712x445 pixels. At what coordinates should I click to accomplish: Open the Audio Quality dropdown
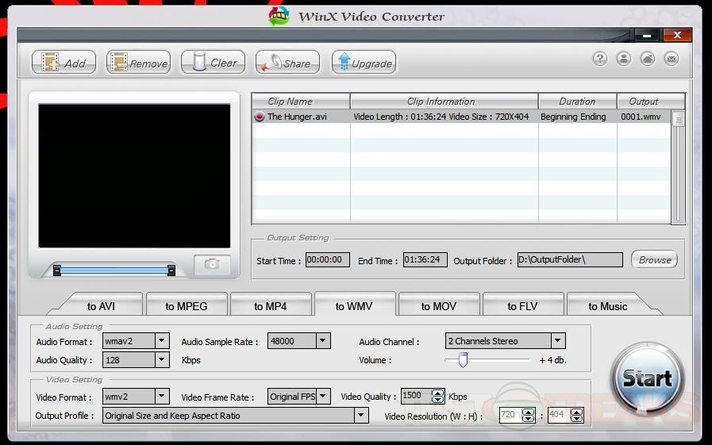[162, 359]
